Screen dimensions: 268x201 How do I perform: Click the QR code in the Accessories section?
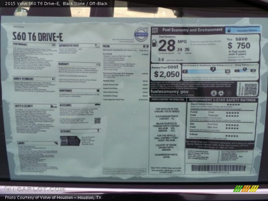click(x=97, y=121)
